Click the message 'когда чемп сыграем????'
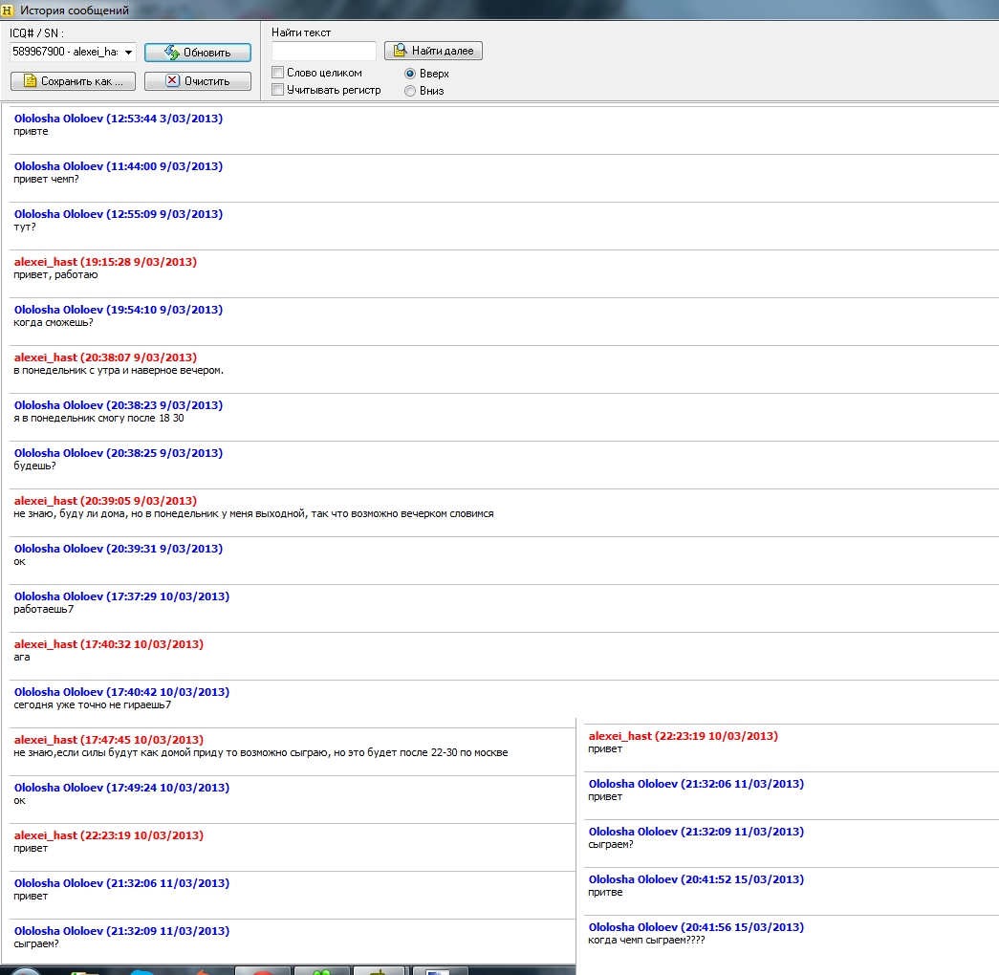Image resolution: width=999 pixels, height=975 pixels. point(645,941)
